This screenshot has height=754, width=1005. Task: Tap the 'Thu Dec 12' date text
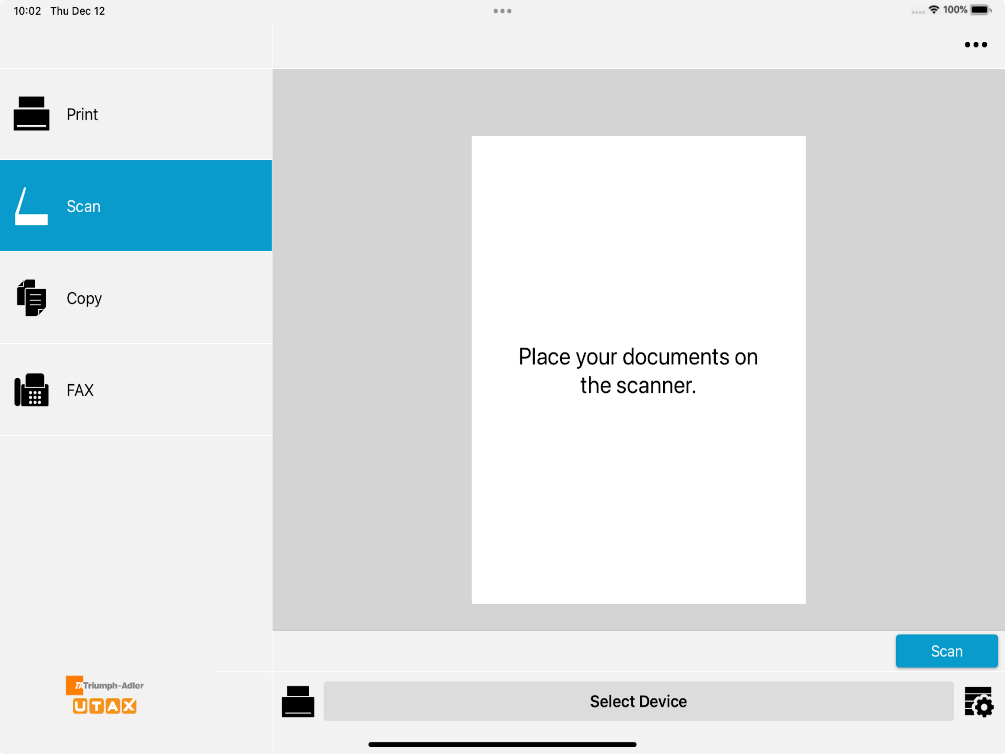[78, 11]
